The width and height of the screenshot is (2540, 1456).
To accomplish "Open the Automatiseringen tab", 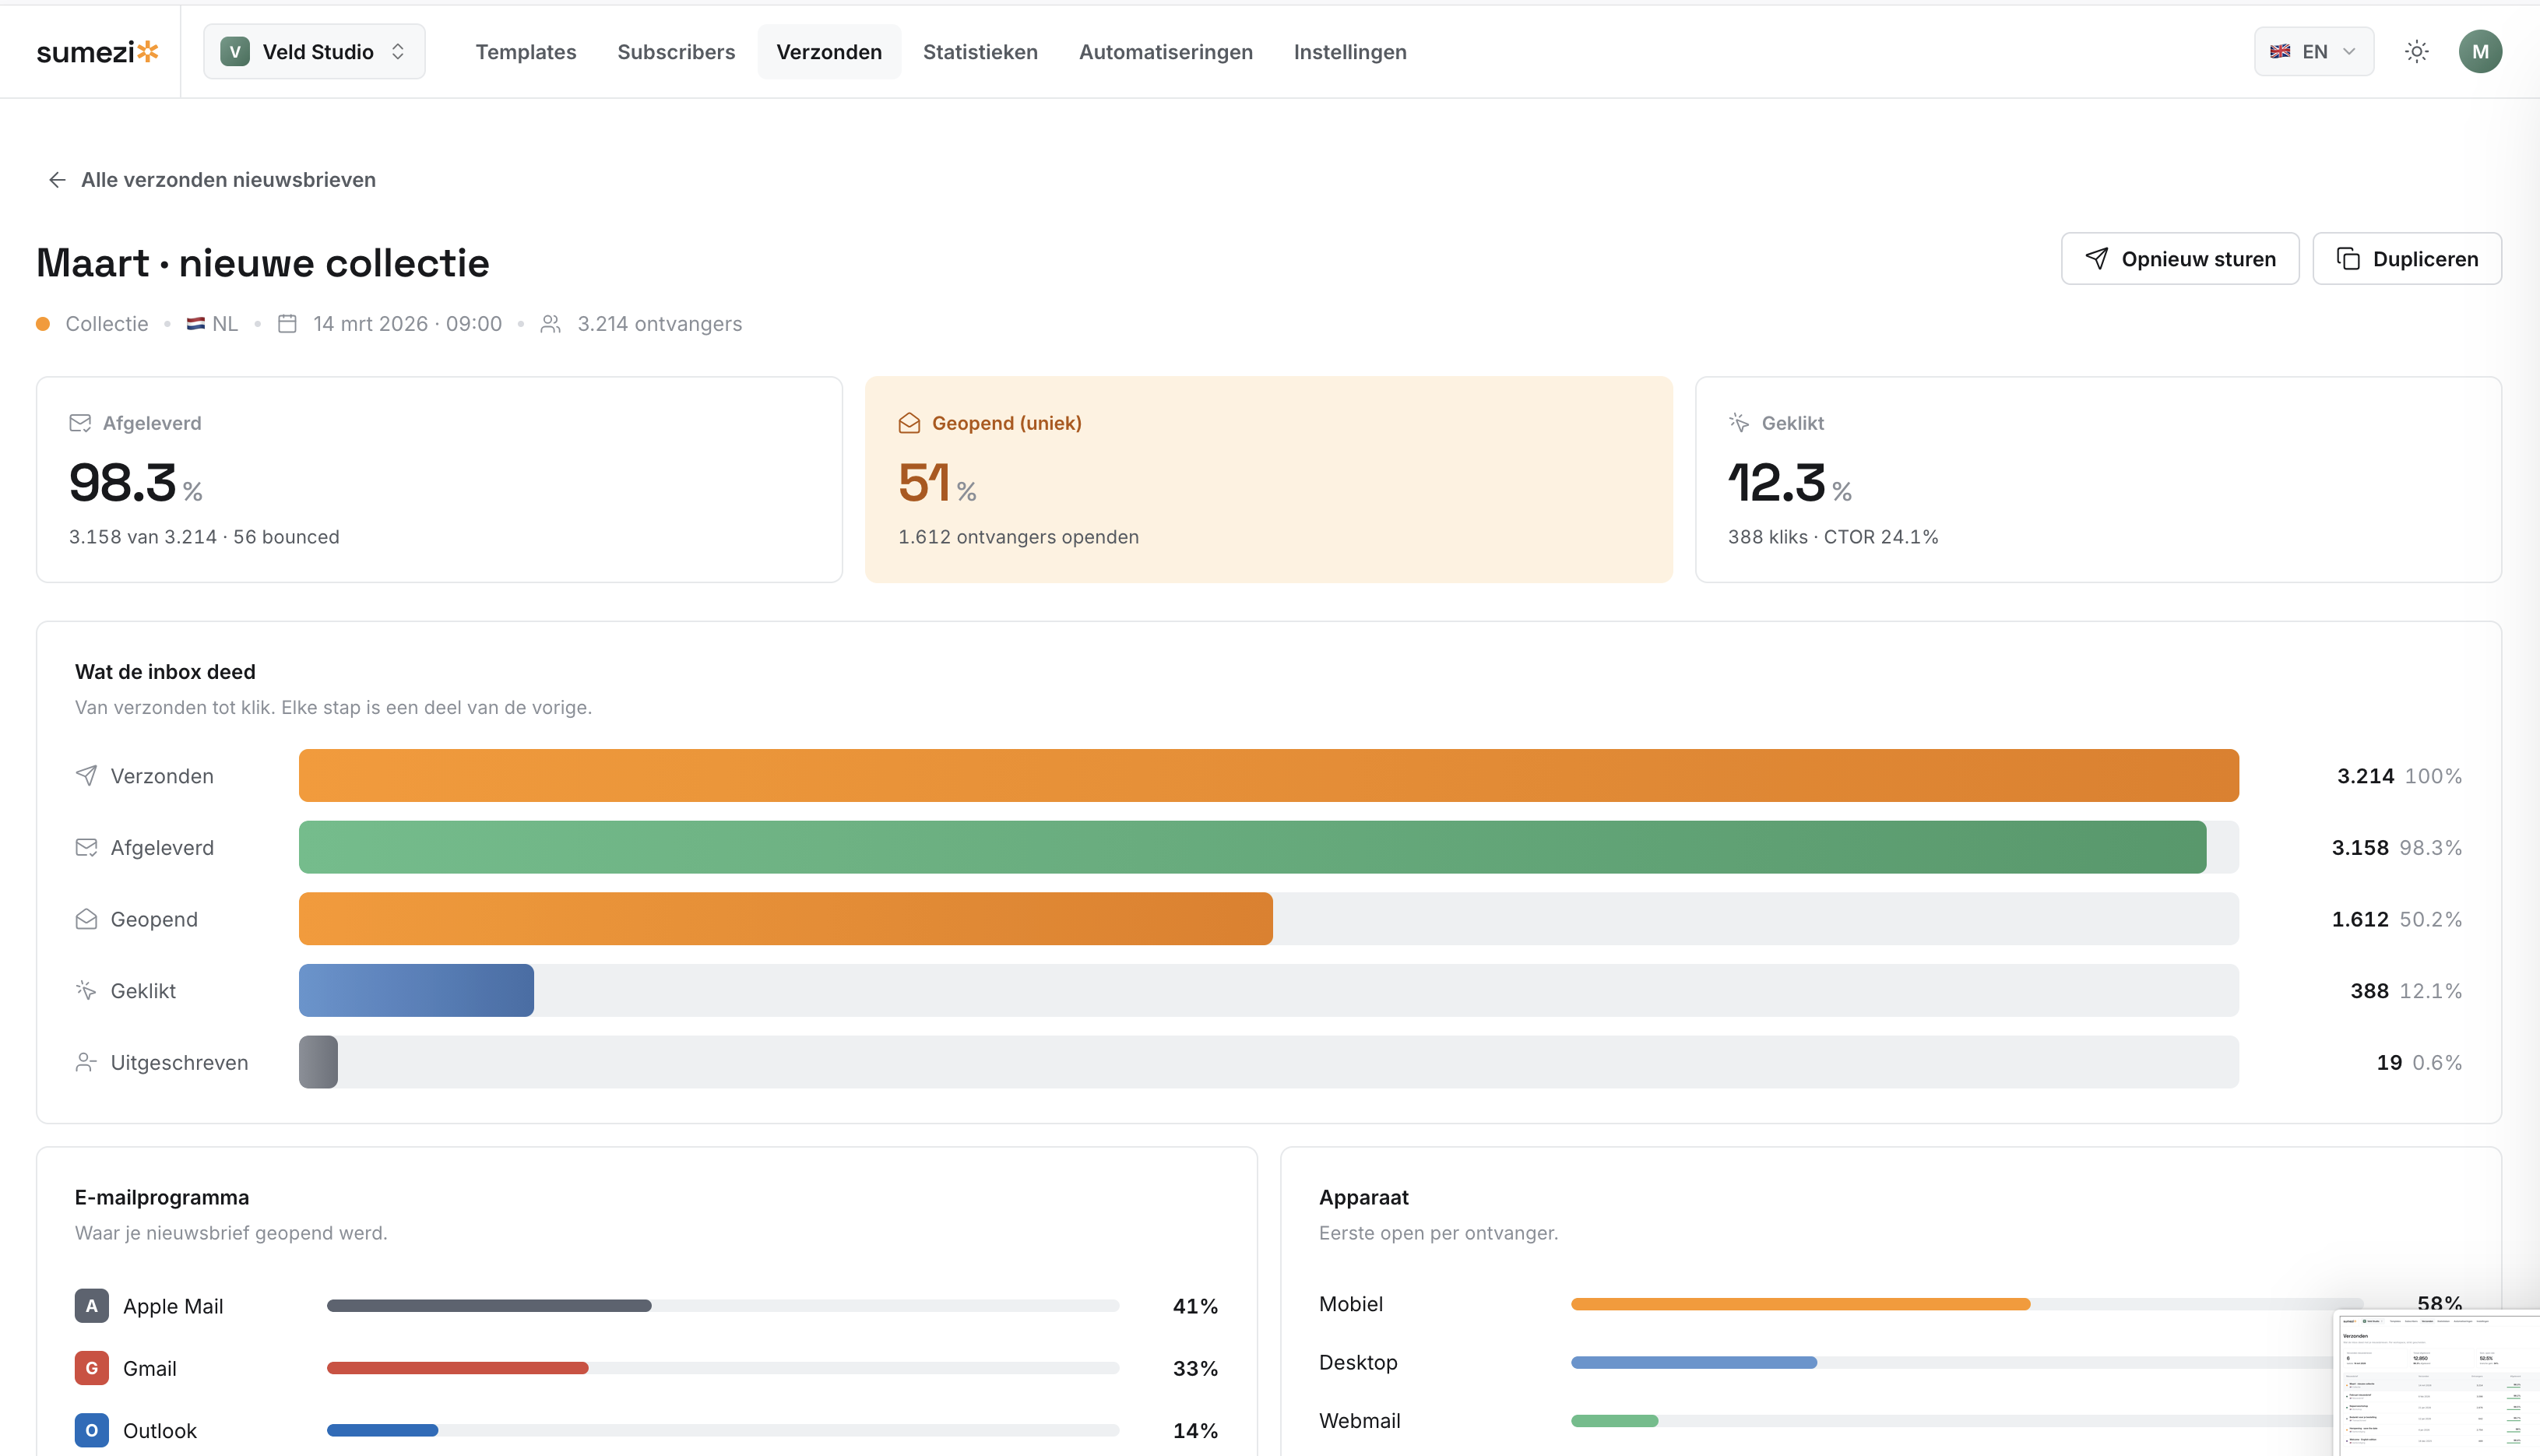I will click(1166, 51).
